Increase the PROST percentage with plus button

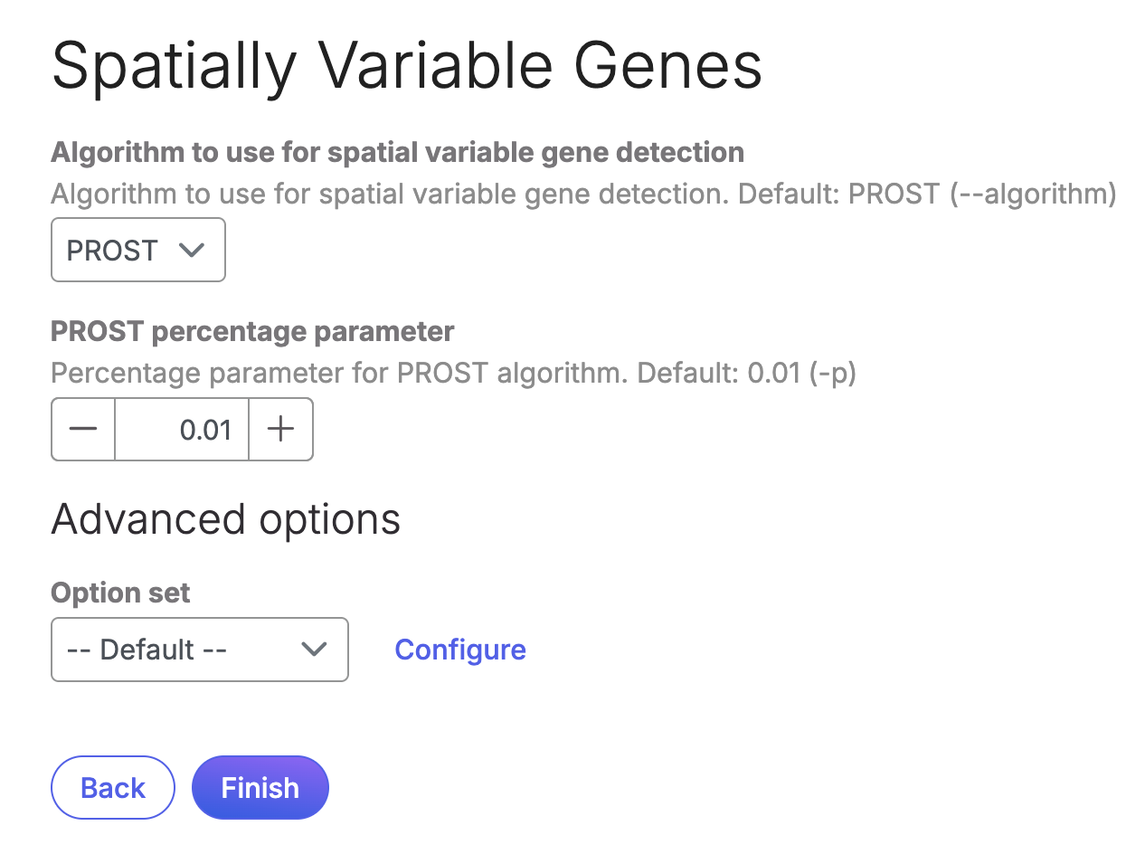pos(281,430)
